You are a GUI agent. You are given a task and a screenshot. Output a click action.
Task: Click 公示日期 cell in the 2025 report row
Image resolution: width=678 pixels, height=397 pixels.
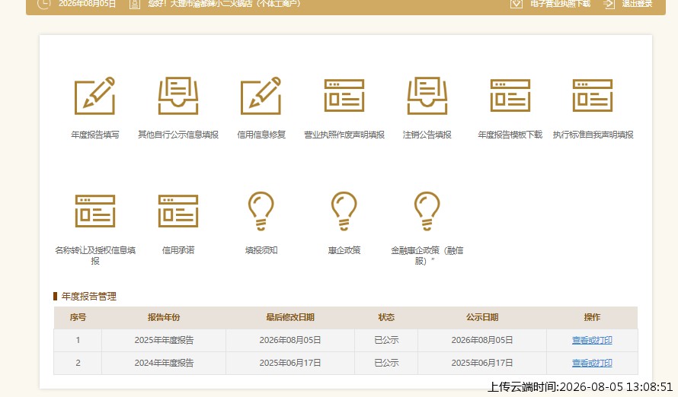[482, 340]
